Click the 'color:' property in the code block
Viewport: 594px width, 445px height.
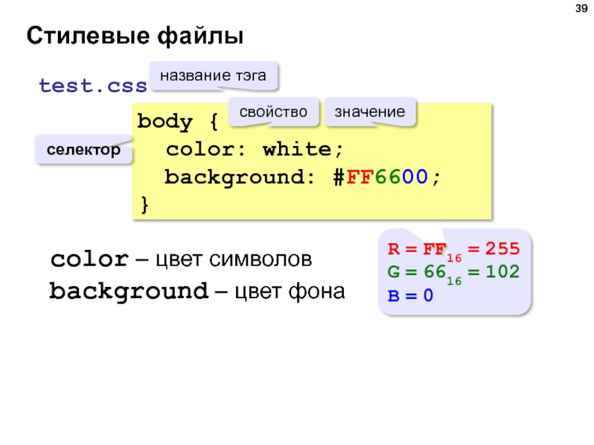pyautogui.click(x=206, y=149)
